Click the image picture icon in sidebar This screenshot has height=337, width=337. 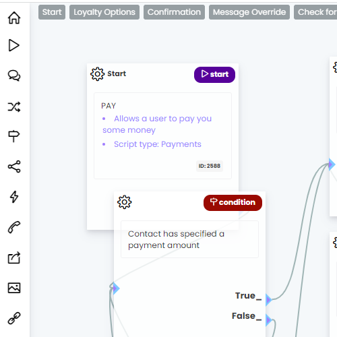coord(14,288)
